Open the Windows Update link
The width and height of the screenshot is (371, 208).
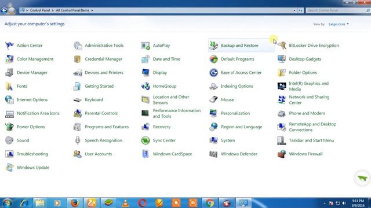coord(33,168)
